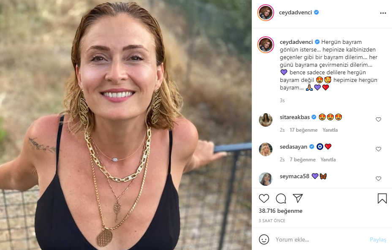Share the post via paper plane icon
Viewport: 392px width, 250px height.
298,198
